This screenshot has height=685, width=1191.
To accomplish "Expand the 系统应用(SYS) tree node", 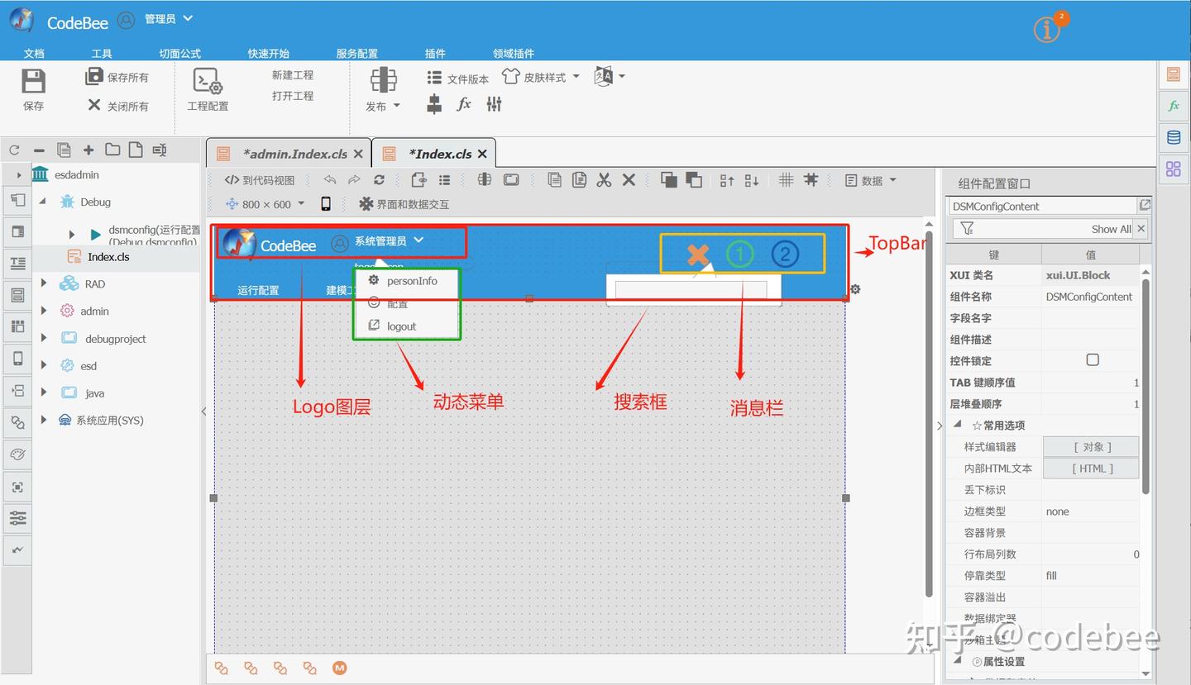I will (x=45, y=420).
